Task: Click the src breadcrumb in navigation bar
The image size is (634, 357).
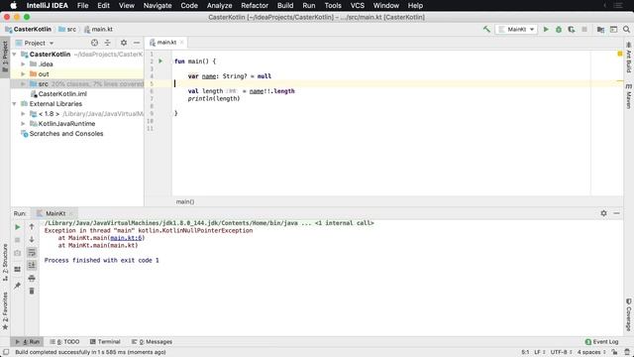Action: (67, 29)
